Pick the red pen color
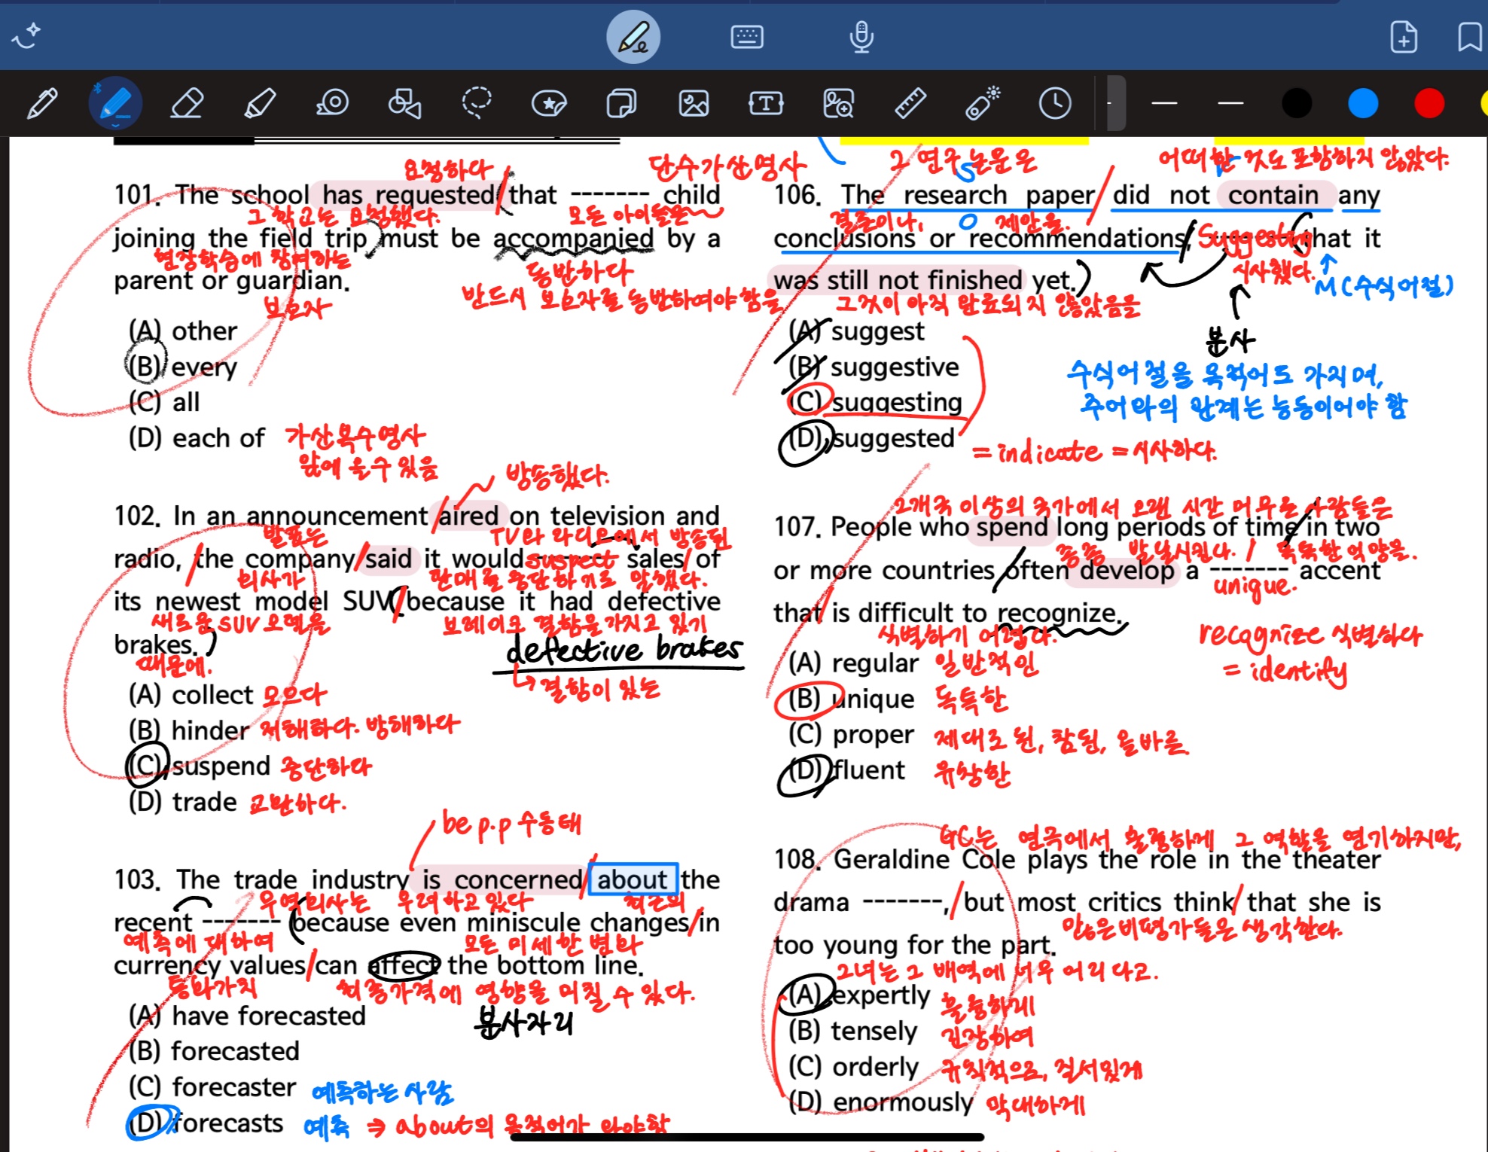 pyautogui.click(x=1429, y=103)
